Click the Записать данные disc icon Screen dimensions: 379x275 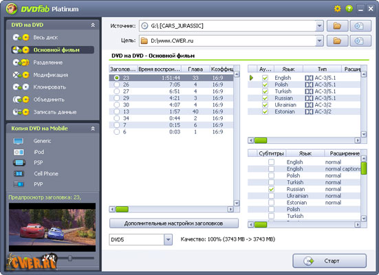coord(21,112)
